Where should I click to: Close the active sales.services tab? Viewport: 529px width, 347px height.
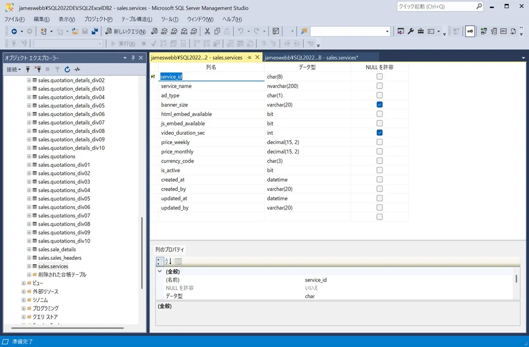(x=258, y=57)
